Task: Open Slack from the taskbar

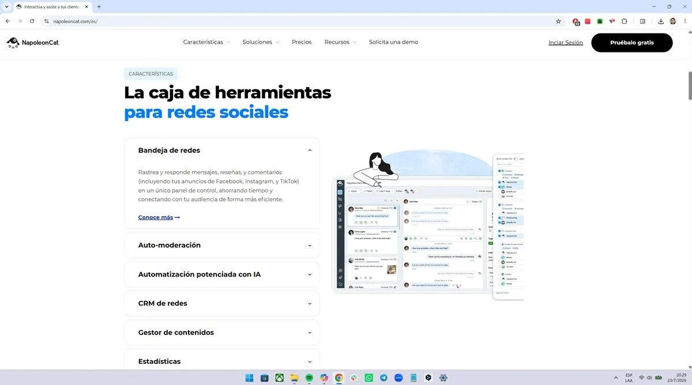Action: click(354, 378)
